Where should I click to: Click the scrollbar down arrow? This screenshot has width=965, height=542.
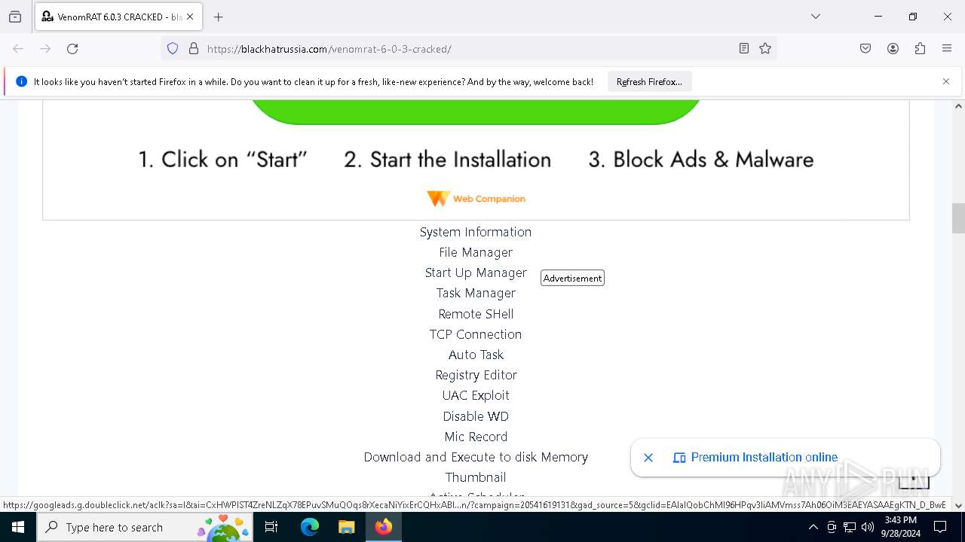click(958, 505)
